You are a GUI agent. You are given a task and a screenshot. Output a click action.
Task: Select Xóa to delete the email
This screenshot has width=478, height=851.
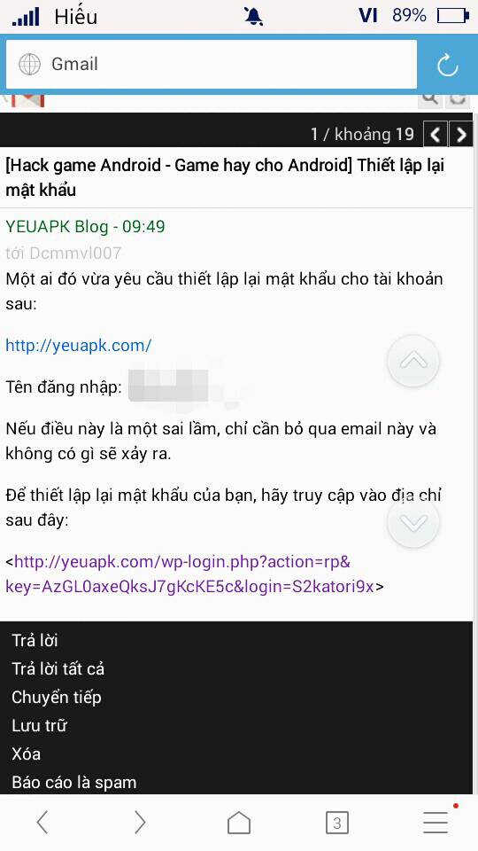coord(26,753)
